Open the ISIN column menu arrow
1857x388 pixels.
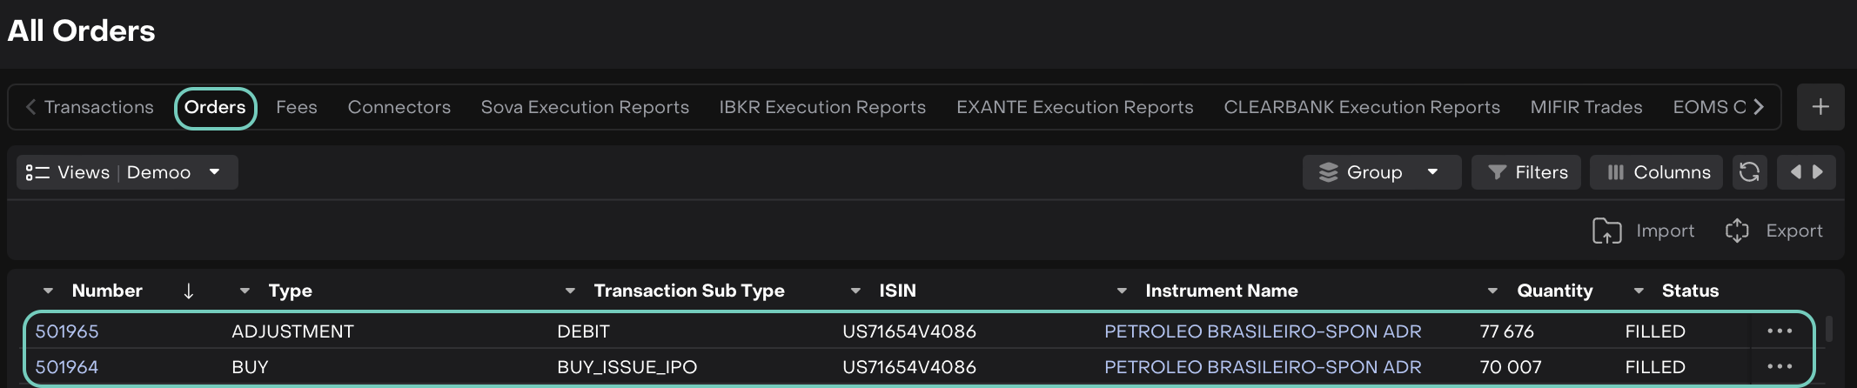[x=855, y=291]
